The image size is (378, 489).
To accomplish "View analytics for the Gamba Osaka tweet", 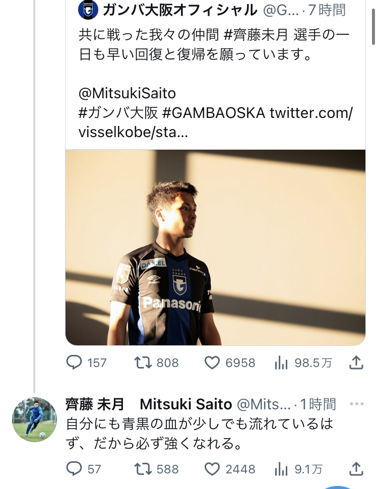I will click(x=280, y=362).
